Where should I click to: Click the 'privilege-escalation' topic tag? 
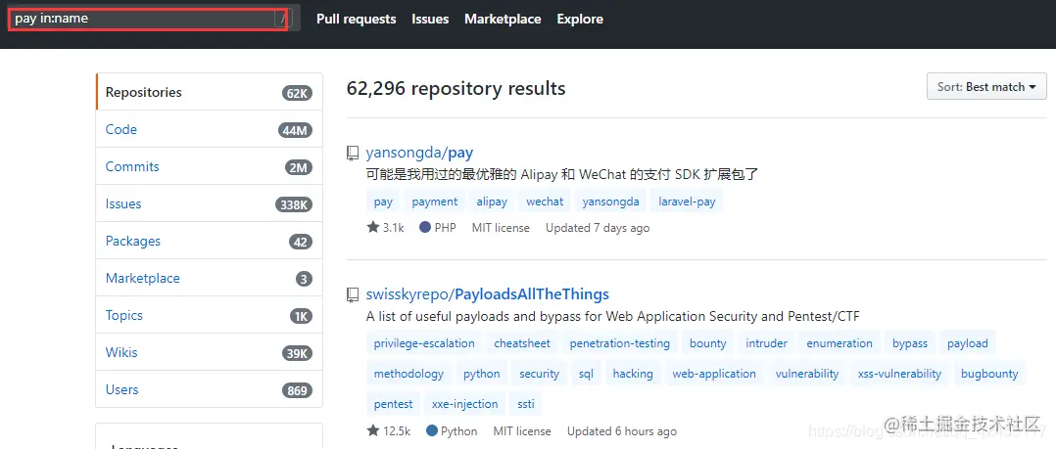(424, 343)
